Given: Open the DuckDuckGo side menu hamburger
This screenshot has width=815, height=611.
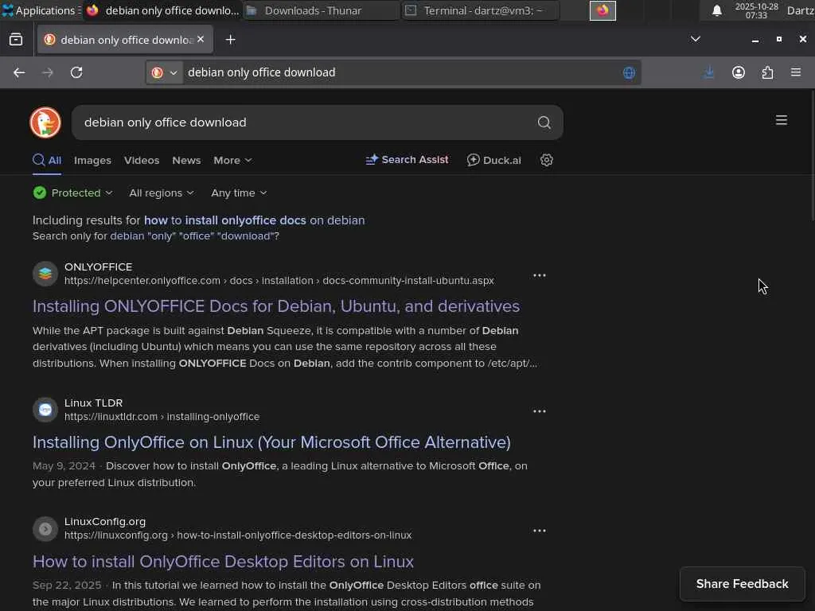Looking at the screenshot, I should 782,120.
